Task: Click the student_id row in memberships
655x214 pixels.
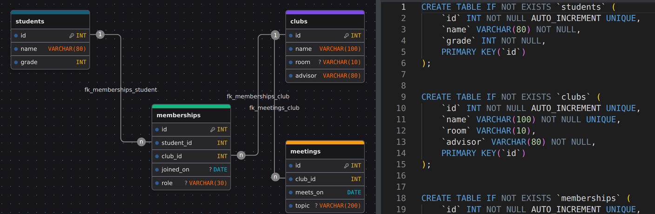Action: (191, 143)
